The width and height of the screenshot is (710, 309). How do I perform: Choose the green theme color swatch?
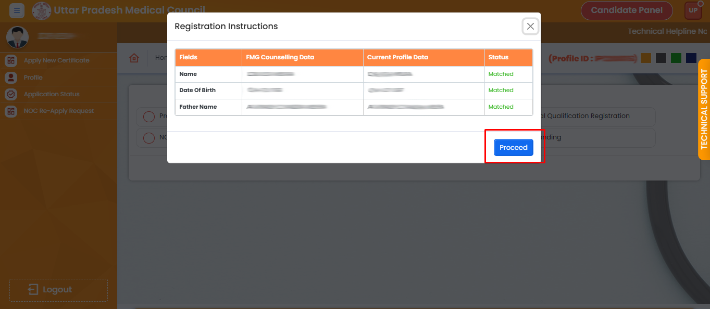point(676,58)
